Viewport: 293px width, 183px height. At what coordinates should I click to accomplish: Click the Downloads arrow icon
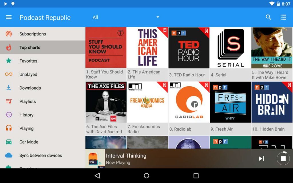[x=9, y=88]
